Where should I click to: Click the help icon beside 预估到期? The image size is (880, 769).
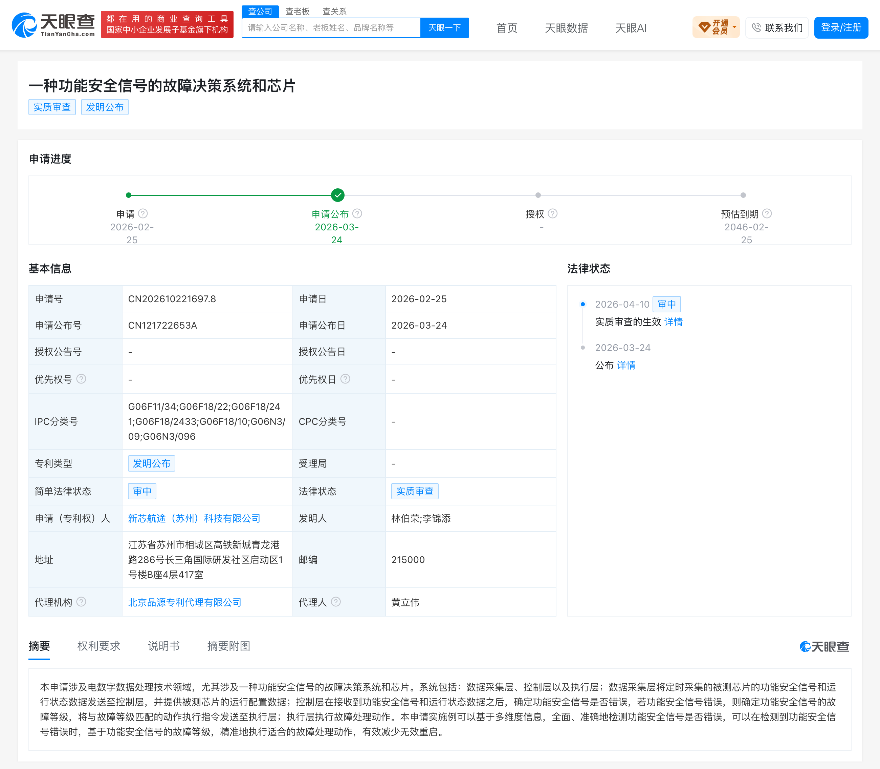[767, 214]
